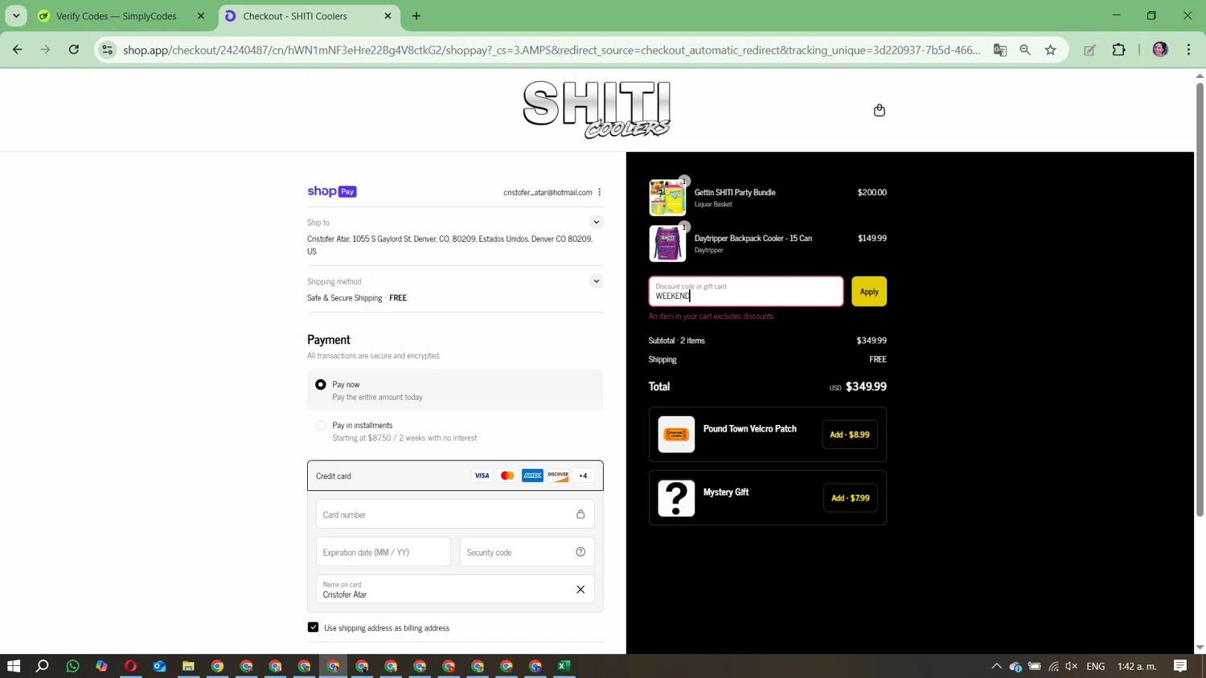Add the Mystery Gift for $7.99

click(x=850, y=498)
